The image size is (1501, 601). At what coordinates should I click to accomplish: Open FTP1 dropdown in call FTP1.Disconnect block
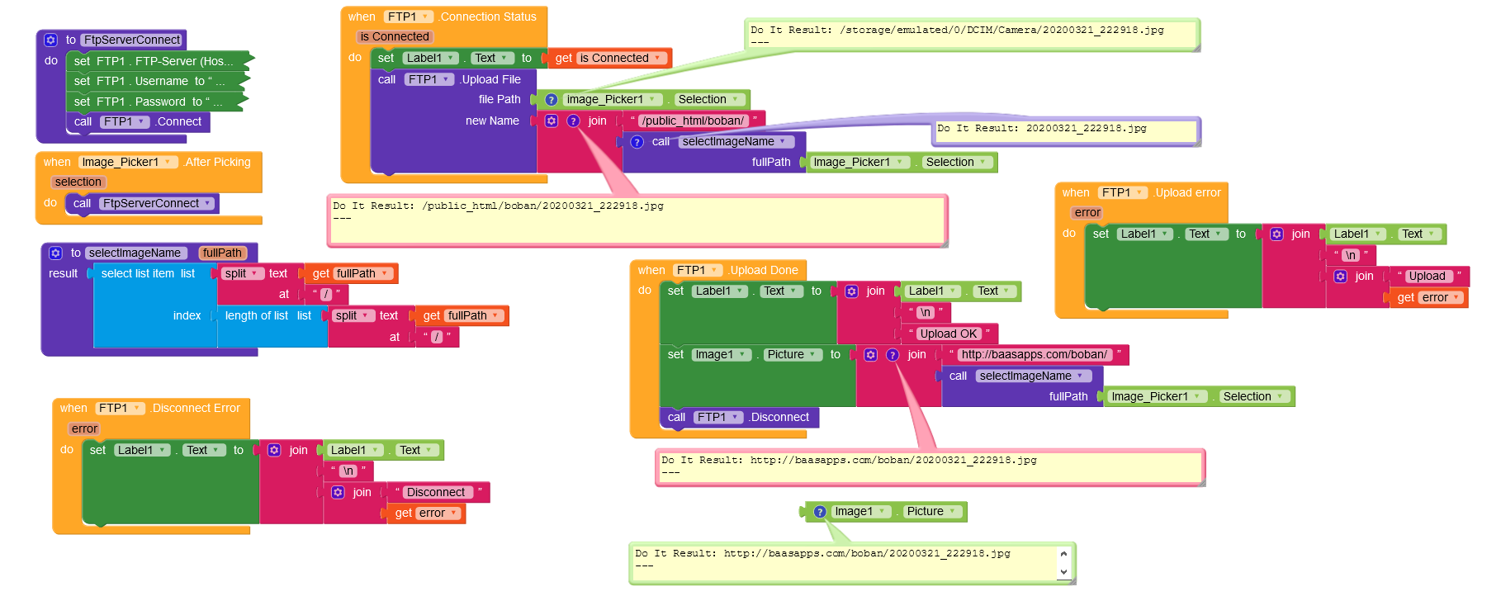click(718, 418)
